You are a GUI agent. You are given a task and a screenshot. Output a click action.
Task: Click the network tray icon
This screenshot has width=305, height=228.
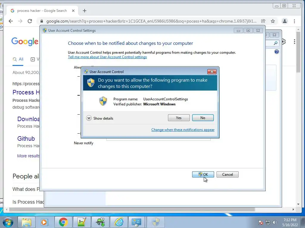click(x=268, y=223)
